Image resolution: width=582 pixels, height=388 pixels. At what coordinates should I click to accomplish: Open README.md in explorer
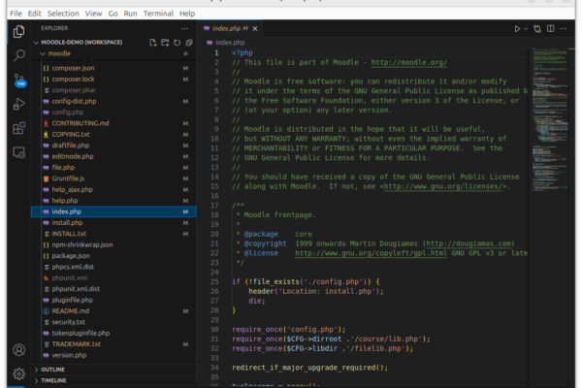coord(113,311)
